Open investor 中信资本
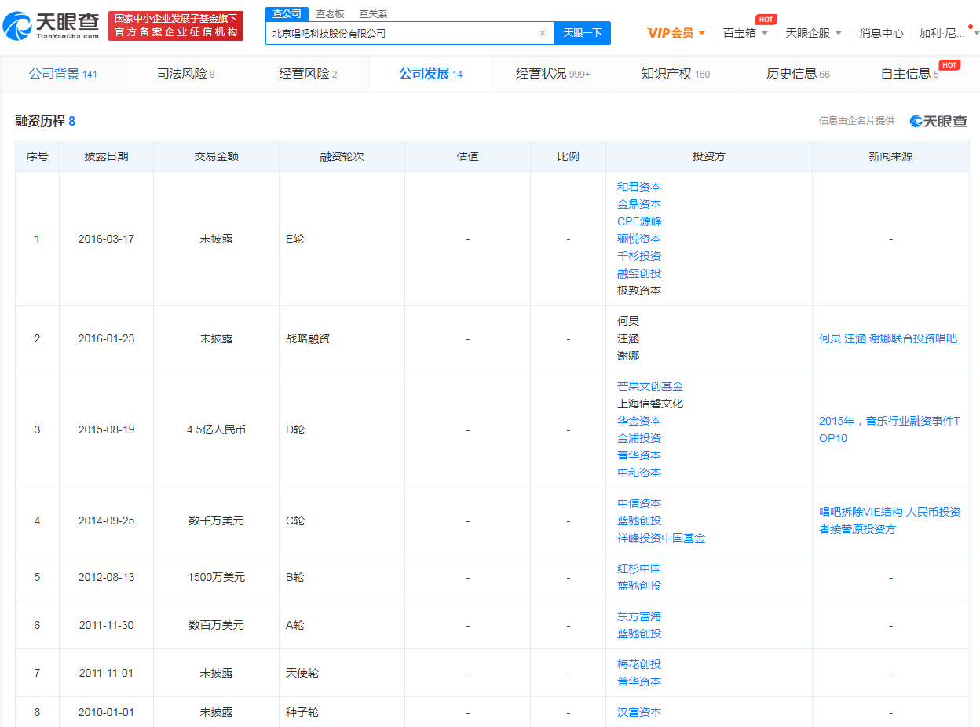This screenshot has width=980, height=727. click(x=639, y=503)
